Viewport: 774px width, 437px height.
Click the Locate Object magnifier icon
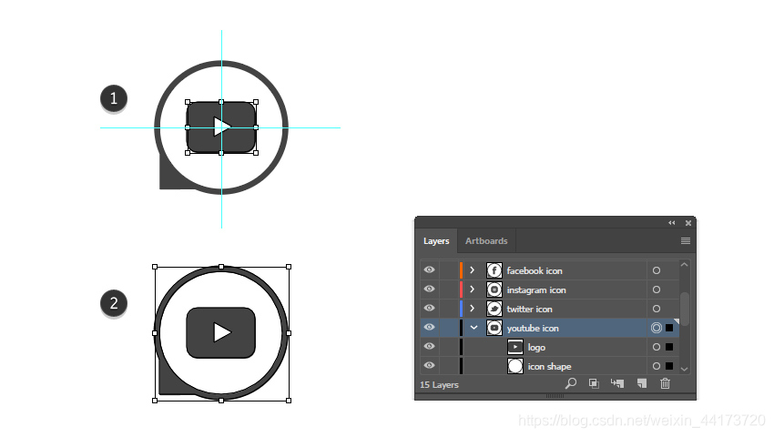(x=571, y=383)
